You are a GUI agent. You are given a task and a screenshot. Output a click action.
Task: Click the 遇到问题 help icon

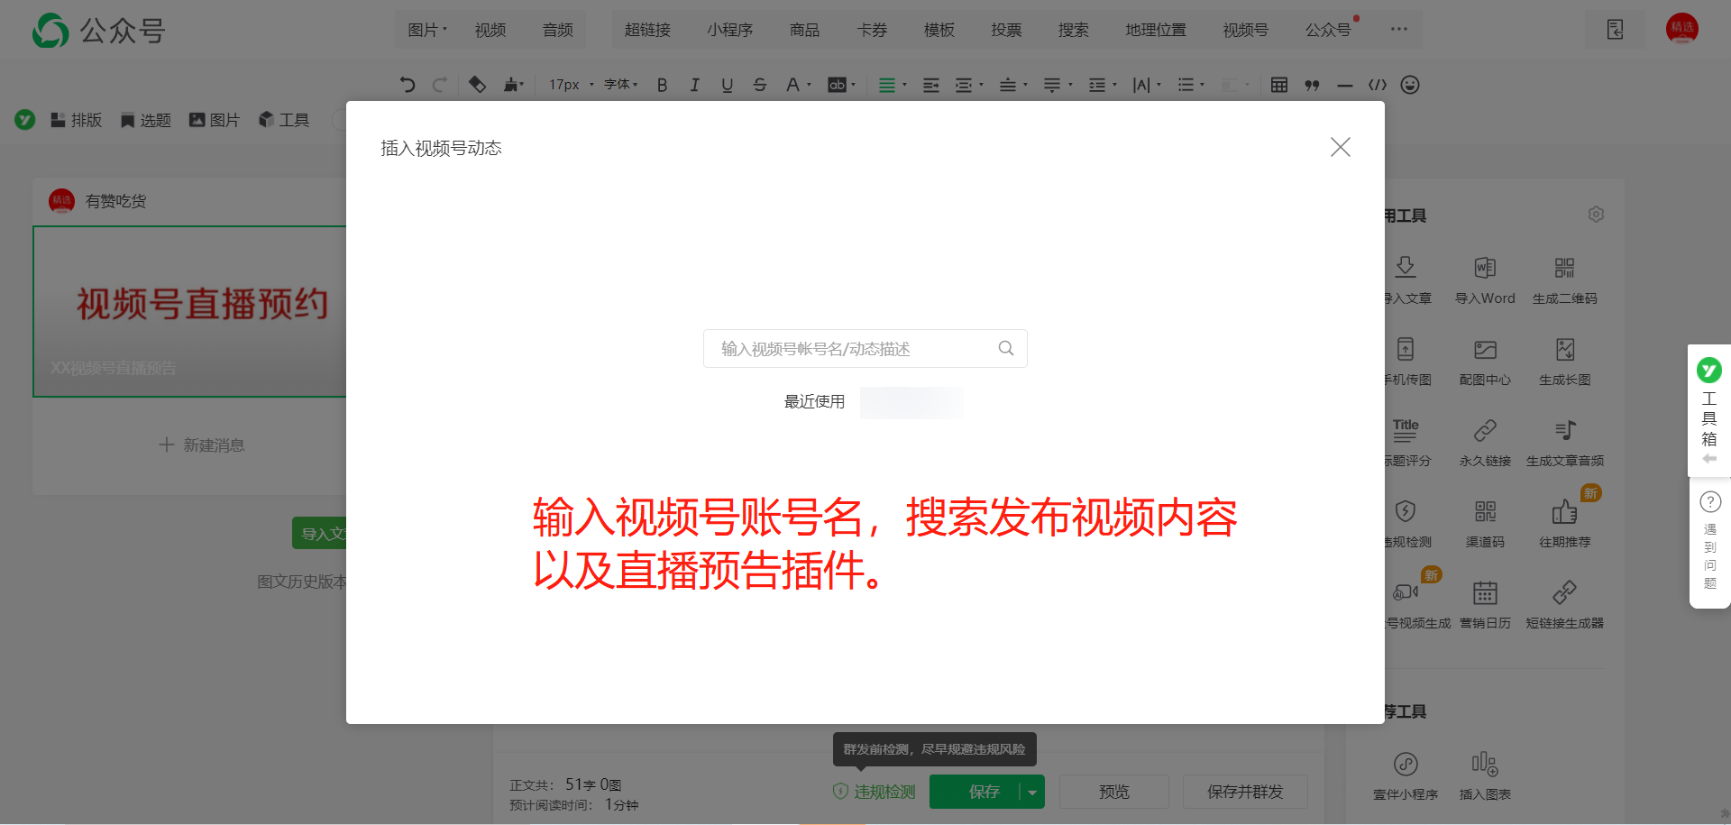[x=1709, y=501]
